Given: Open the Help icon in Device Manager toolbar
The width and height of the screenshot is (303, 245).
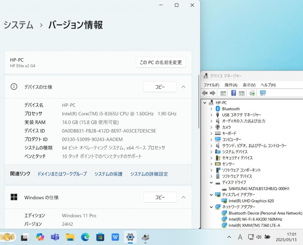Looking at the screenshot, I should pos(234,93).
